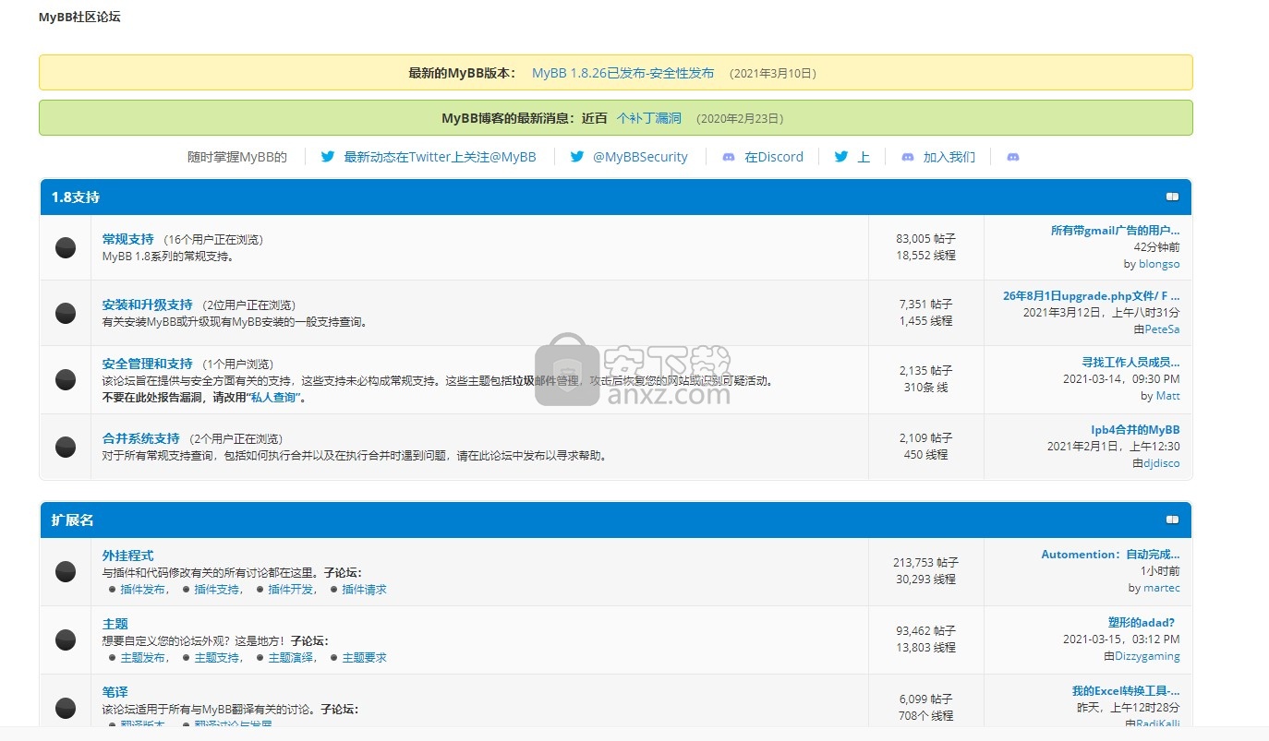The image size is (1269, 741).
Task: Open the 主题演绎 subforum
Action: pos(292,658)
